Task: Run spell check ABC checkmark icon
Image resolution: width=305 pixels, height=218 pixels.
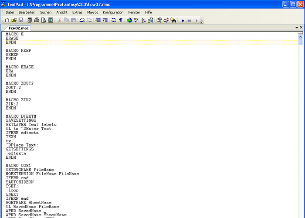Action: click(x=136, y=20)
